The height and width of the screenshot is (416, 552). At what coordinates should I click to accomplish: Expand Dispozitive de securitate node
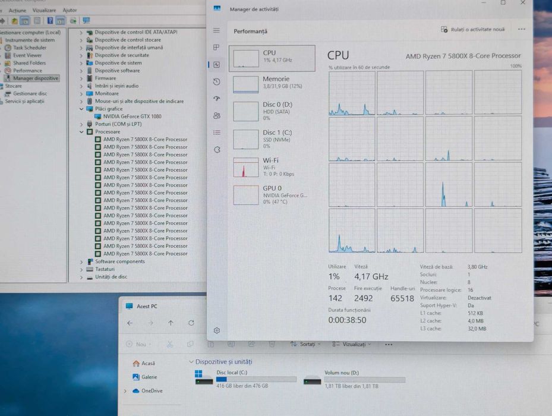81,55
